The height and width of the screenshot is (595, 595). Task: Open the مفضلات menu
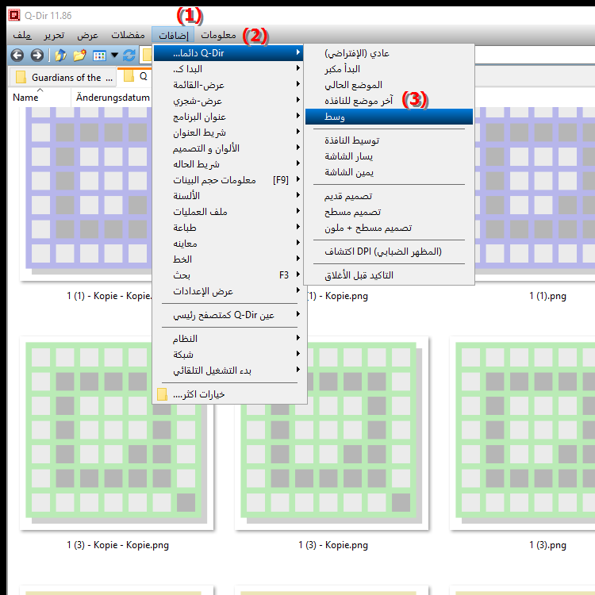[x=128, y=35]
